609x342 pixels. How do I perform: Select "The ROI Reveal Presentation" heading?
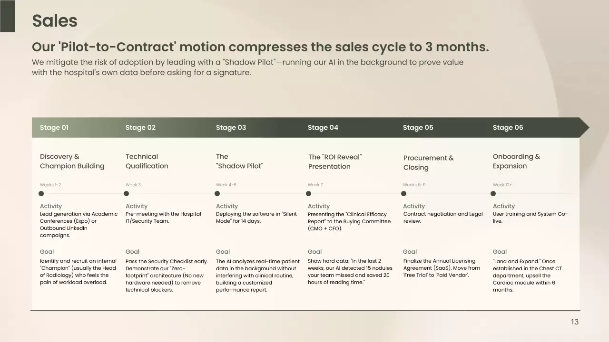click(x=334, y=161)
